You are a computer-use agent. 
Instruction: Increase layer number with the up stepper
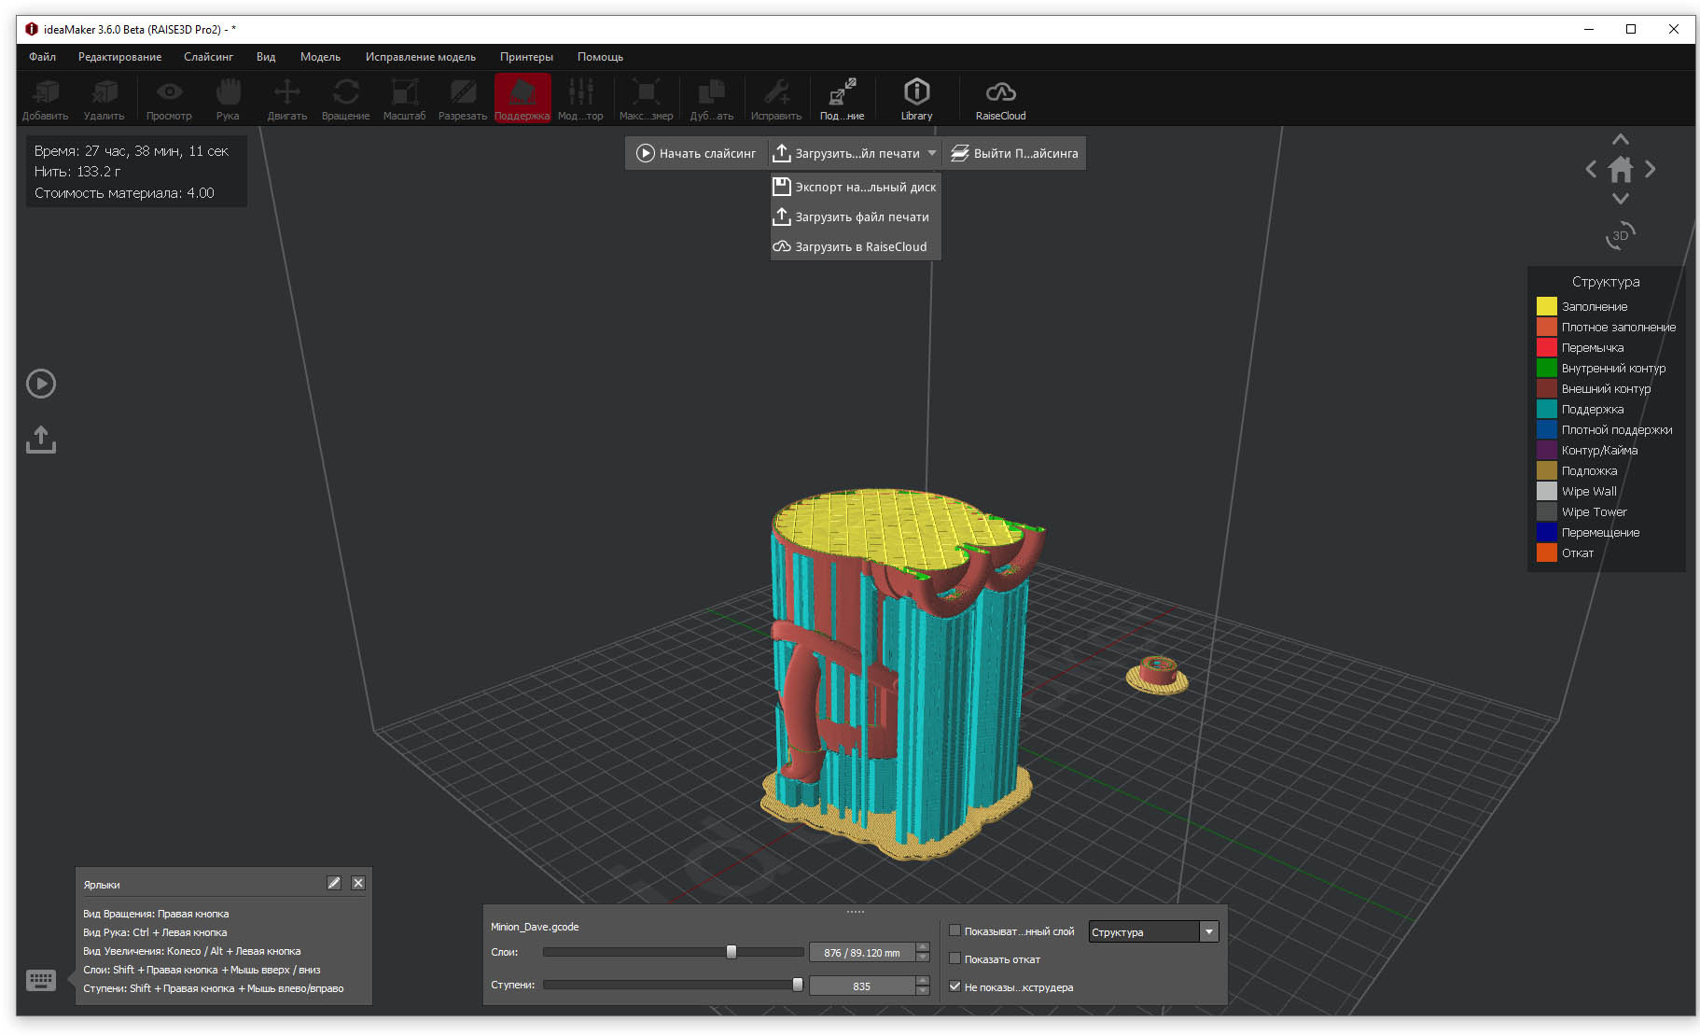(923, 947)
